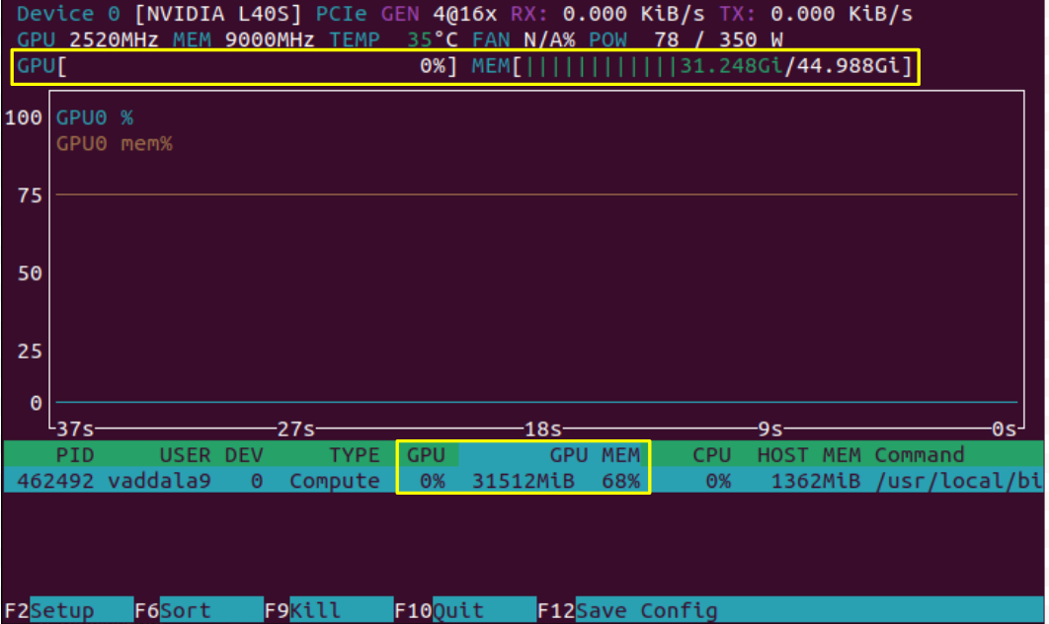Click the 68% memory value in process row
1049x624 pixels.
[x=620, y=481]
